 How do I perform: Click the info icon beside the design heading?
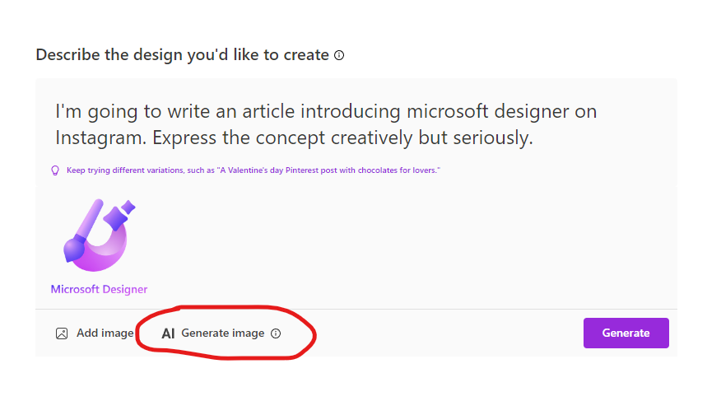coord(339,56)
